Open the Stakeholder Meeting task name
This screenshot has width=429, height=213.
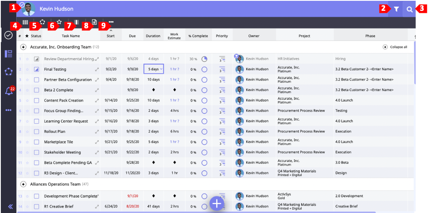[x=62, y=152]
